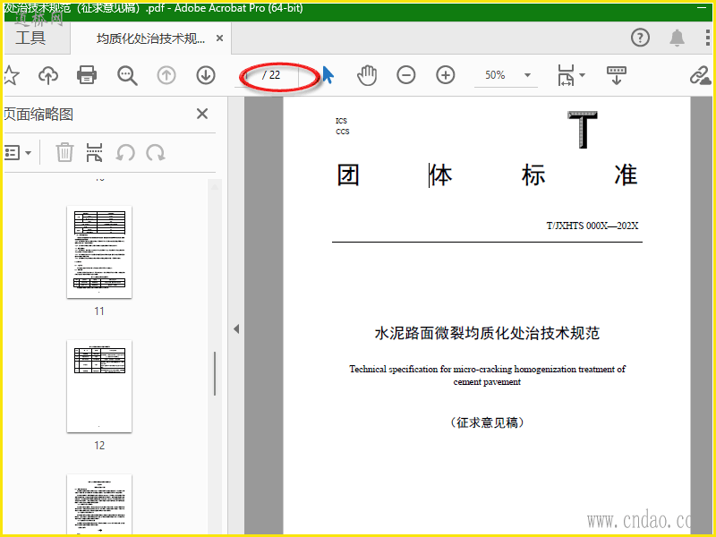The width and height of the screenshot is (716, 537).
Task: Zoom out with minus button
Action: (406, 75)
